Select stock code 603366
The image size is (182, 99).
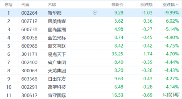pos(29,79)
